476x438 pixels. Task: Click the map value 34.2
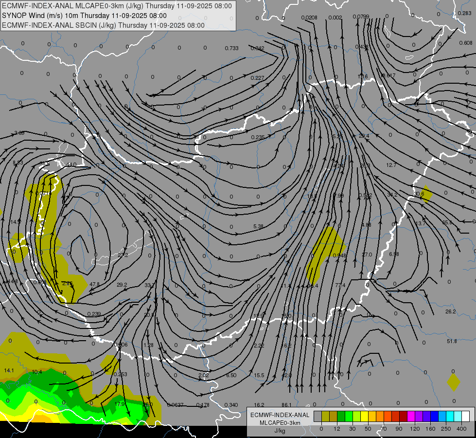(x=392, y=195)
